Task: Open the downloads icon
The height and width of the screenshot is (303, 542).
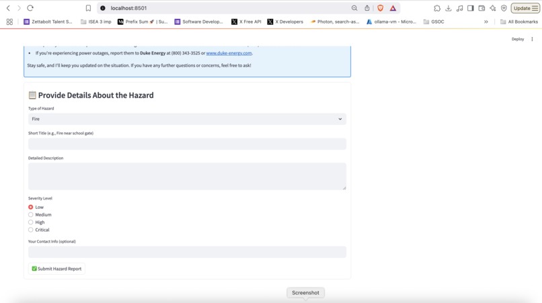Action: point(449,8)
